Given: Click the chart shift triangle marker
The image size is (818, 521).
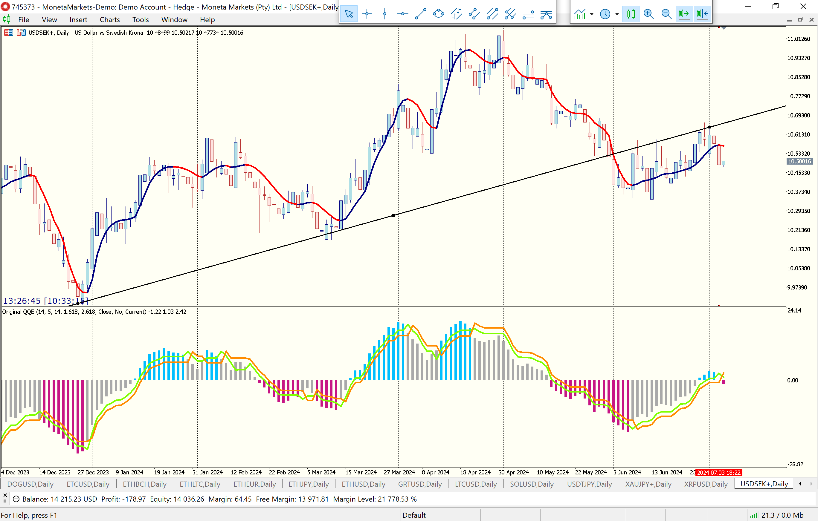Looking at the screenshot, I should click(x=724, y=28).
